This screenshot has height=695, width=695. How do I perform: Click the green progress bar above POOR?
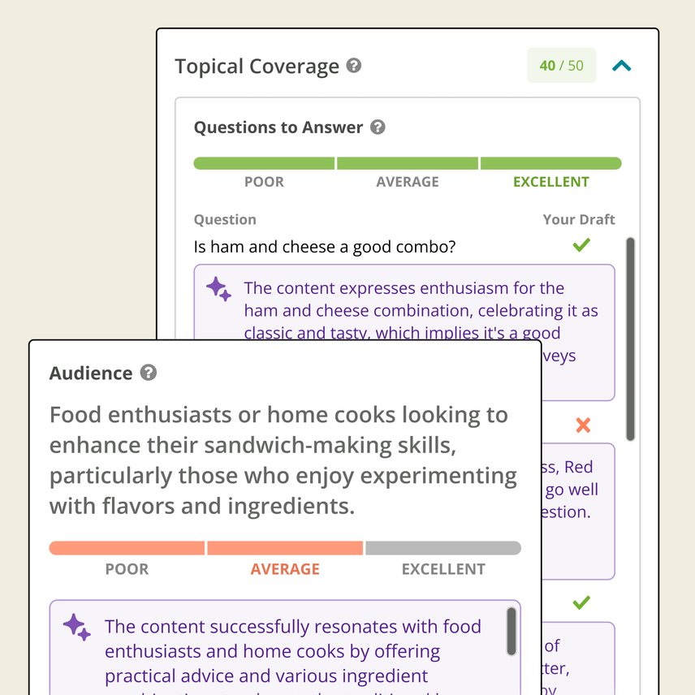tap(263, 162)
